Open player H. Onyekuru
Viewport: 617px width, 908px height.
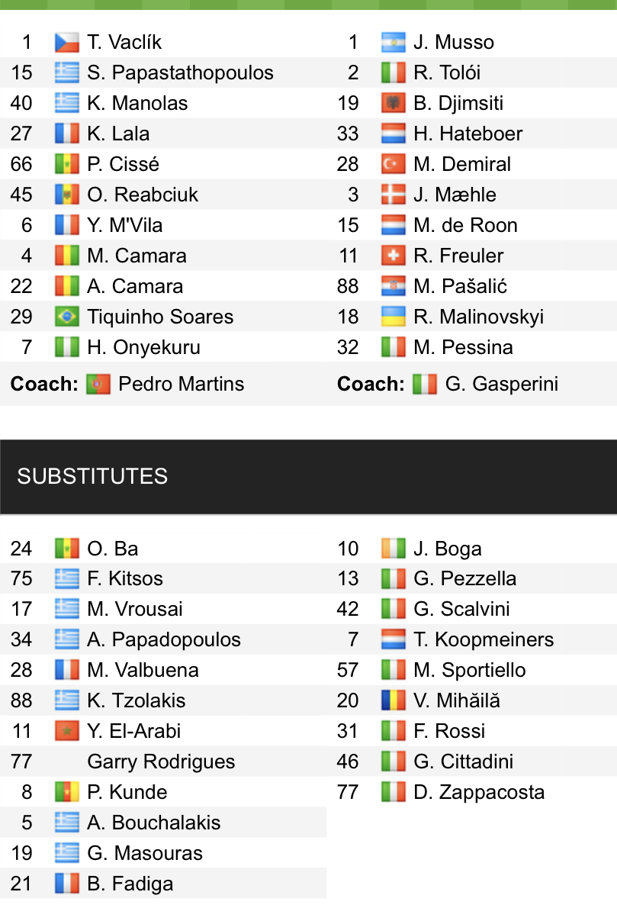143,347
